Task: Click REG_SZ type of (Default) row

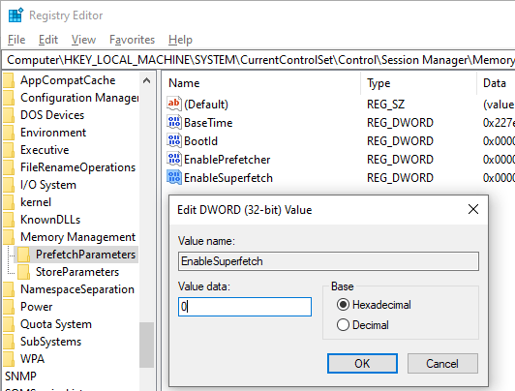Action: pos(385,105)
